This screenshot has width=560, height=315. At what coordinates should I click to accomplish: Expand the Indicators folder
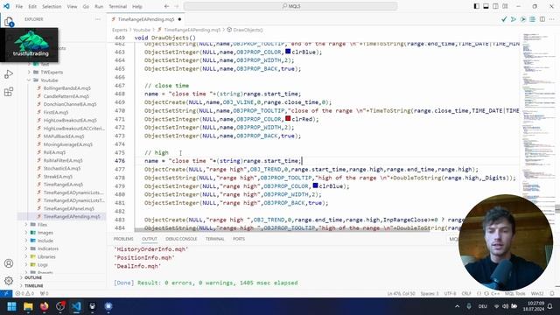pos(48,248)
